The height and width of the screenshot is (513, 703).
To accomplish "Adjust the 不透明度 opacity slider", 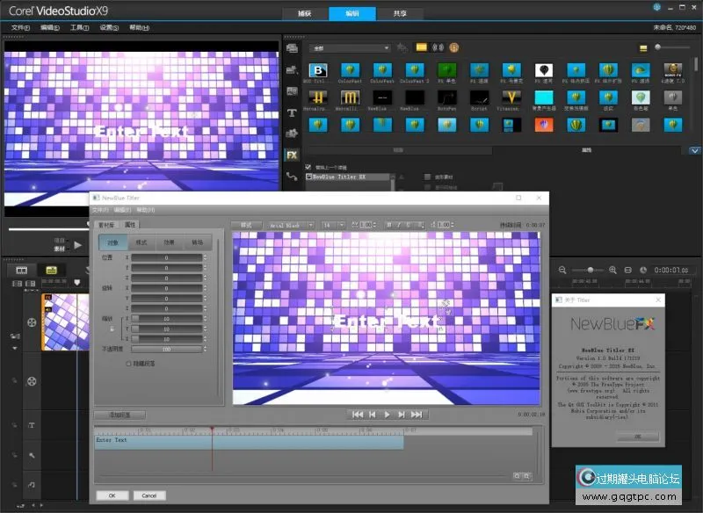I will point(167,349).
